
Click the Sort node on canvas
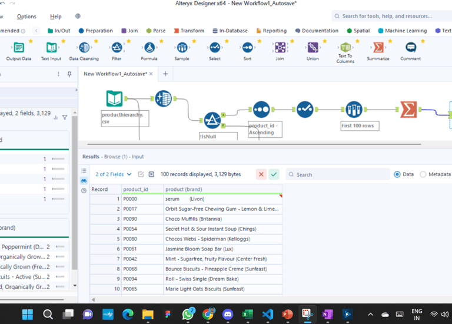261,110
